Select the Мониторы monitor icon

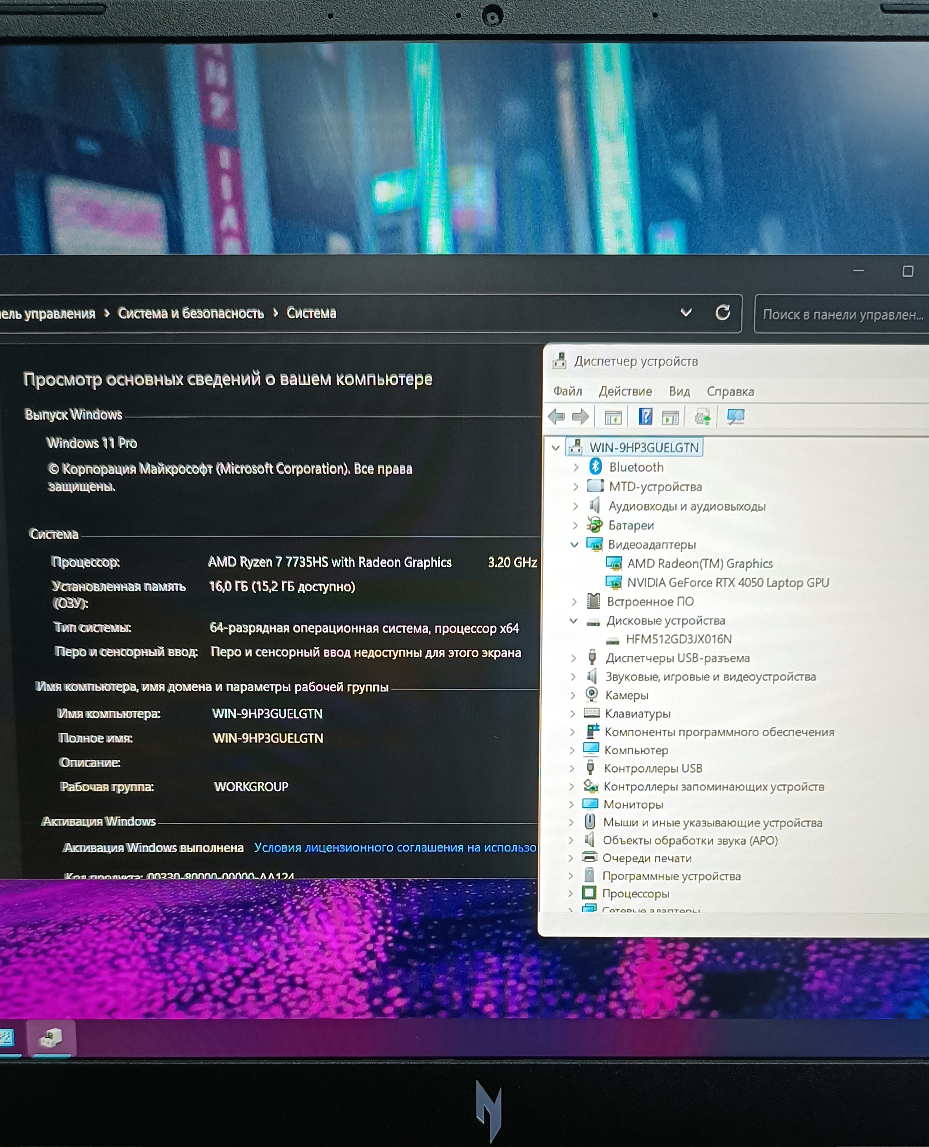tap(590, 804)
